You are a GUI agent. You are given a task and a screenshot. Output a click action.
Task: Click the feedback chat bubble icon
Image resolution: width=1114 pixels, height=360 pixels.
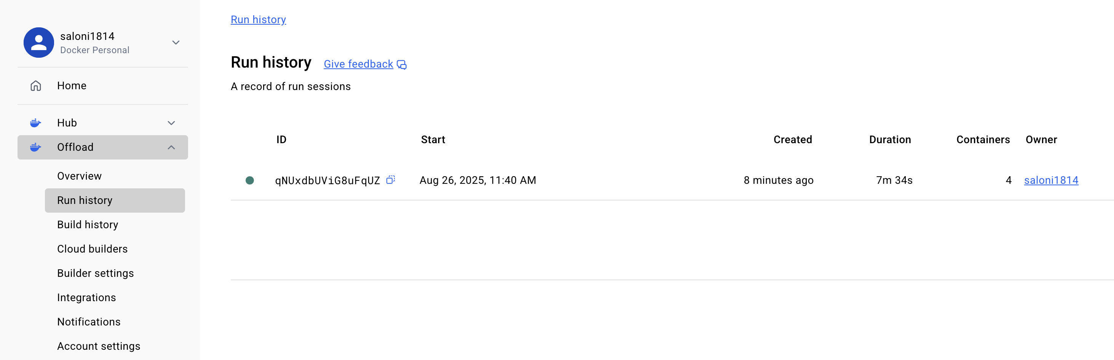402,65
